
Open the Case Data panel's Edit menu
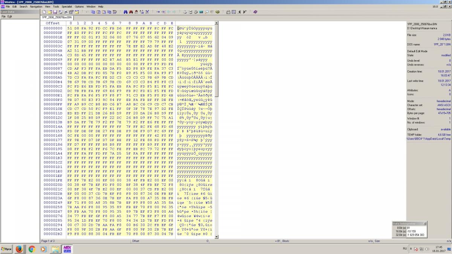click(10, 17)
